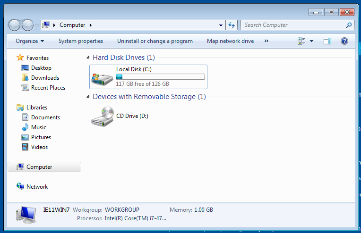Viewport: 361px width, 233px height.
Task: Click the Computer icon in sidebar
Action: [x=20, y=167]
